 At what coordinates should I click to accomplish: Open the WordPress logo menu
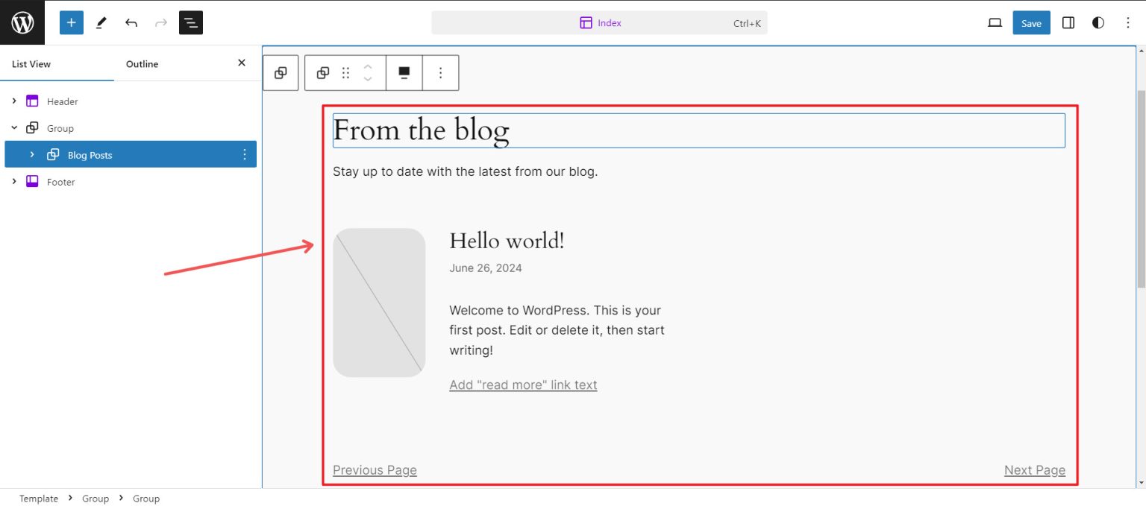22,22
